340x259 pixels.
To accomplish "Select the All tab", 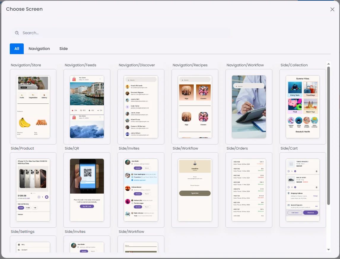I will tap(17, 49).
